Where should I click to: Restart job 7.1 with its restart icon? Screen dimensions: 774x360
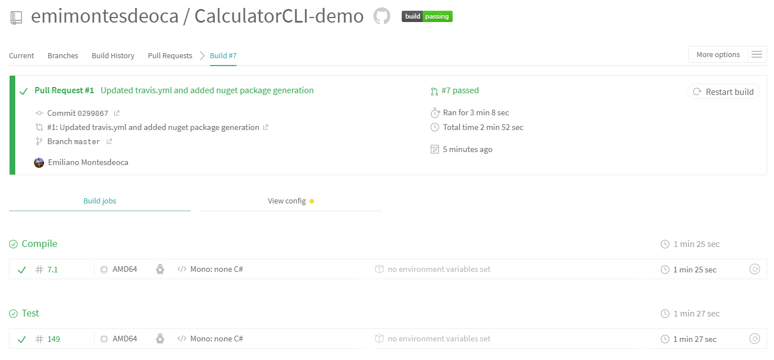754,270
